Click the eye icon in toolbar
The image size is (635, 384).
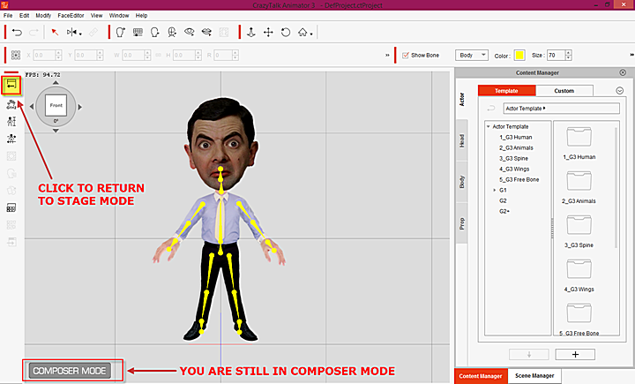pyautogui.click(x=189, y=33)
